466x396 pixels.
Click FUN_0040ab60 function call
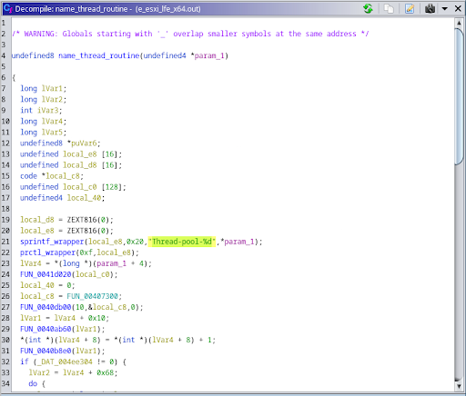pos(46,329)
